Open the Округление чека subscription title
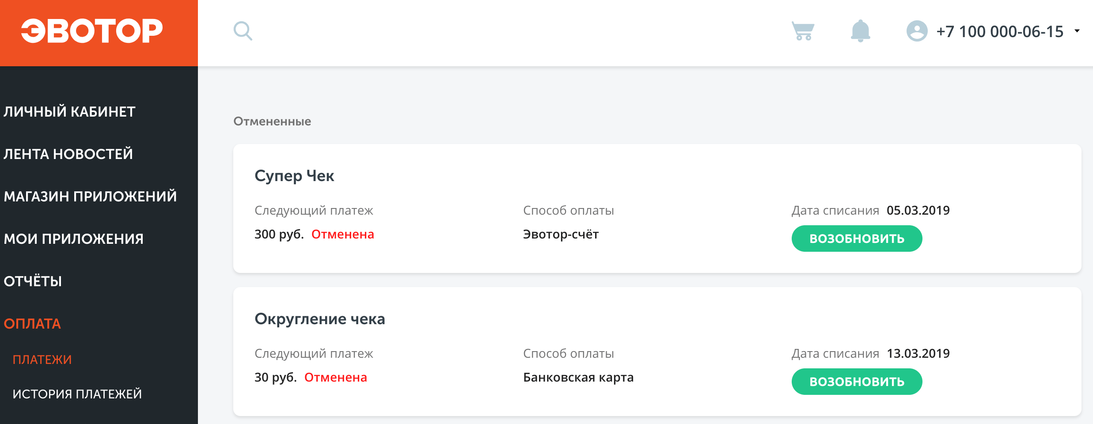This screenshot has width=1093, height=424. pos(319,319)
